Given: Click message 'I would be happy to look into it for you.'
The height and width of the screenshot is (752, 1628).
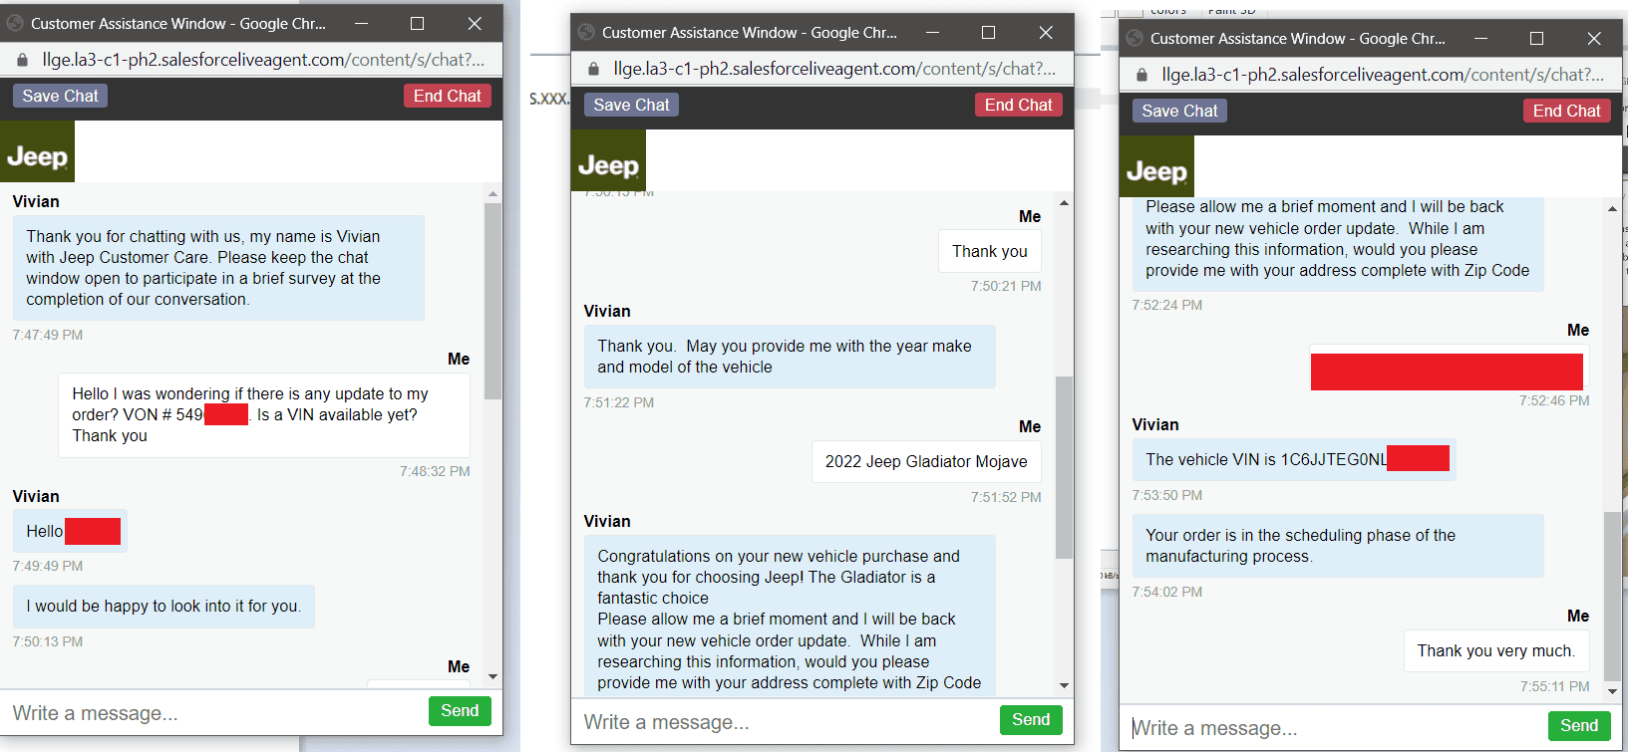Looking at the screenshot, I should click(163, 606).
